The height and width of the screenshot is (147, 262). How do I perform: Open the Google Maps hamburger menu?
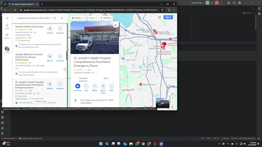pos(7,18)
